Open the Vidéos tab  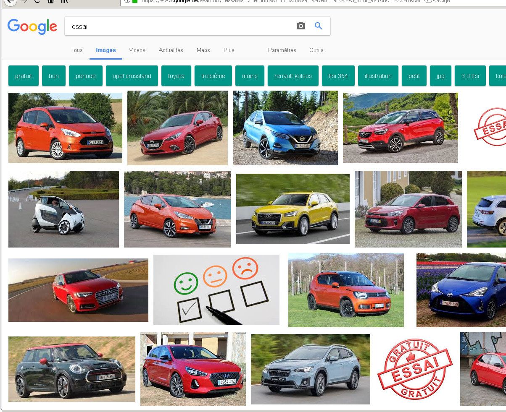(137, 50)
